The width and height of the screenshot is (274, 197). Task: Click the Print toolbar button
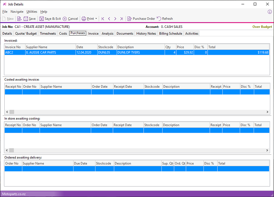coord(87,19)
